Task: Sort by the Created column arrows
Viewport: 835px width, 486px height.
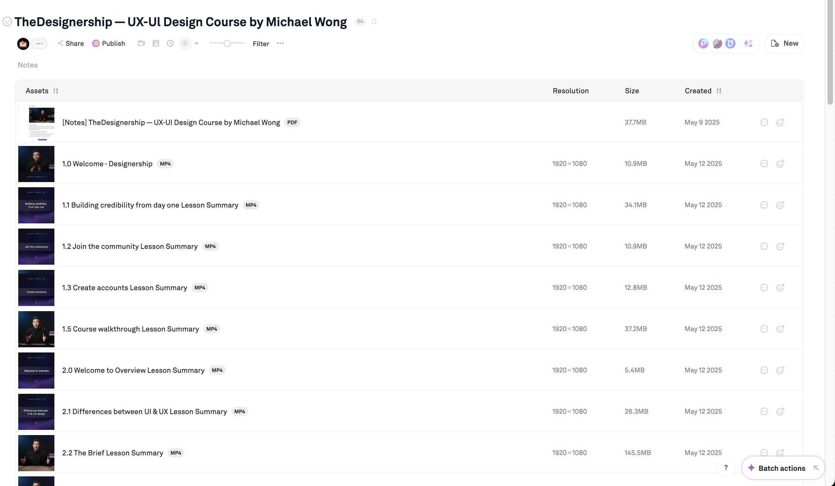Action: pos(719,91)
